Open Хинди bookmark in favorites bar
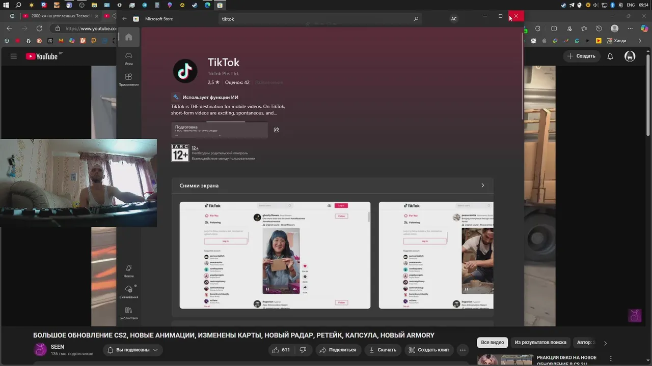This screenshot has height=366, width=652. [615, 41]
